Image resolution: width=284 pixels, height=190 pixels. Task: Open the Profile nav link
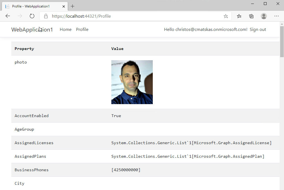(x=82, y=30)
